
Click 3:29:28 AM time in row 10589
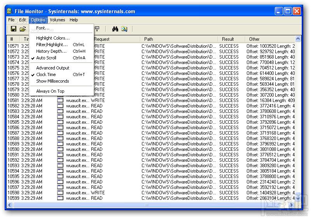(31, 144)
